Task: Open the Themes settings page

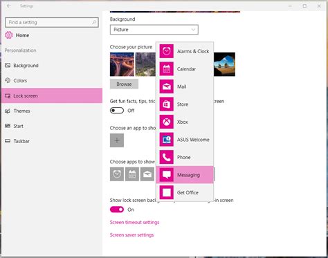Action: pyautogui.click(x=52, y=111)
